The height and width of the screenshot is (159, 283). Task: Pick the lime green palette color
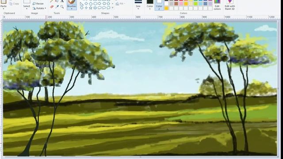coord(195,4)
